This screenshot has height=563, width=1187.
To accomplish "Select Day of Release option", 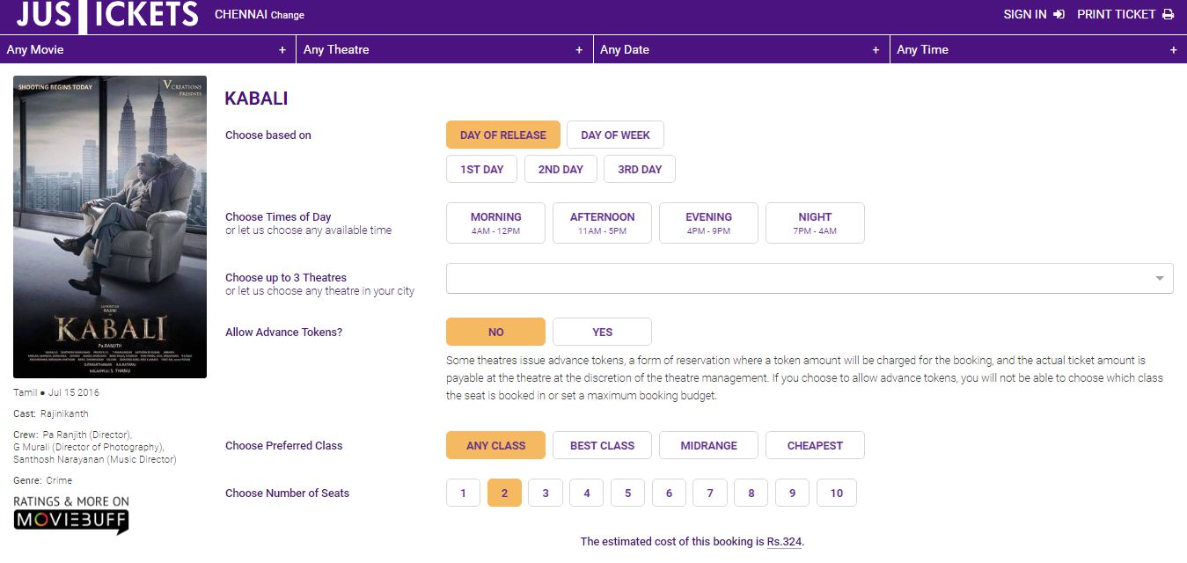I will [x=503, y=135].
